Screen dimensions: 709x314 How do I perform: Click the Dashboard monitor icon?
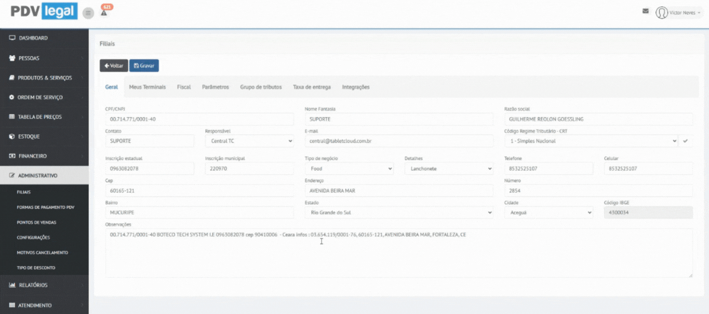point(12,38)
